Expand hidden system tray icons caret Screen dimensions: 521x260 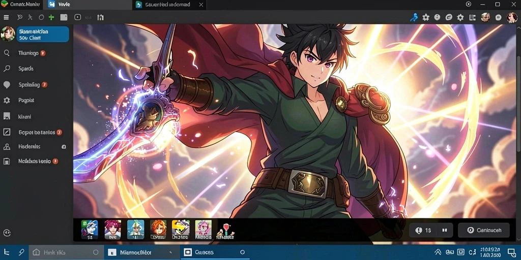point(438,252)
